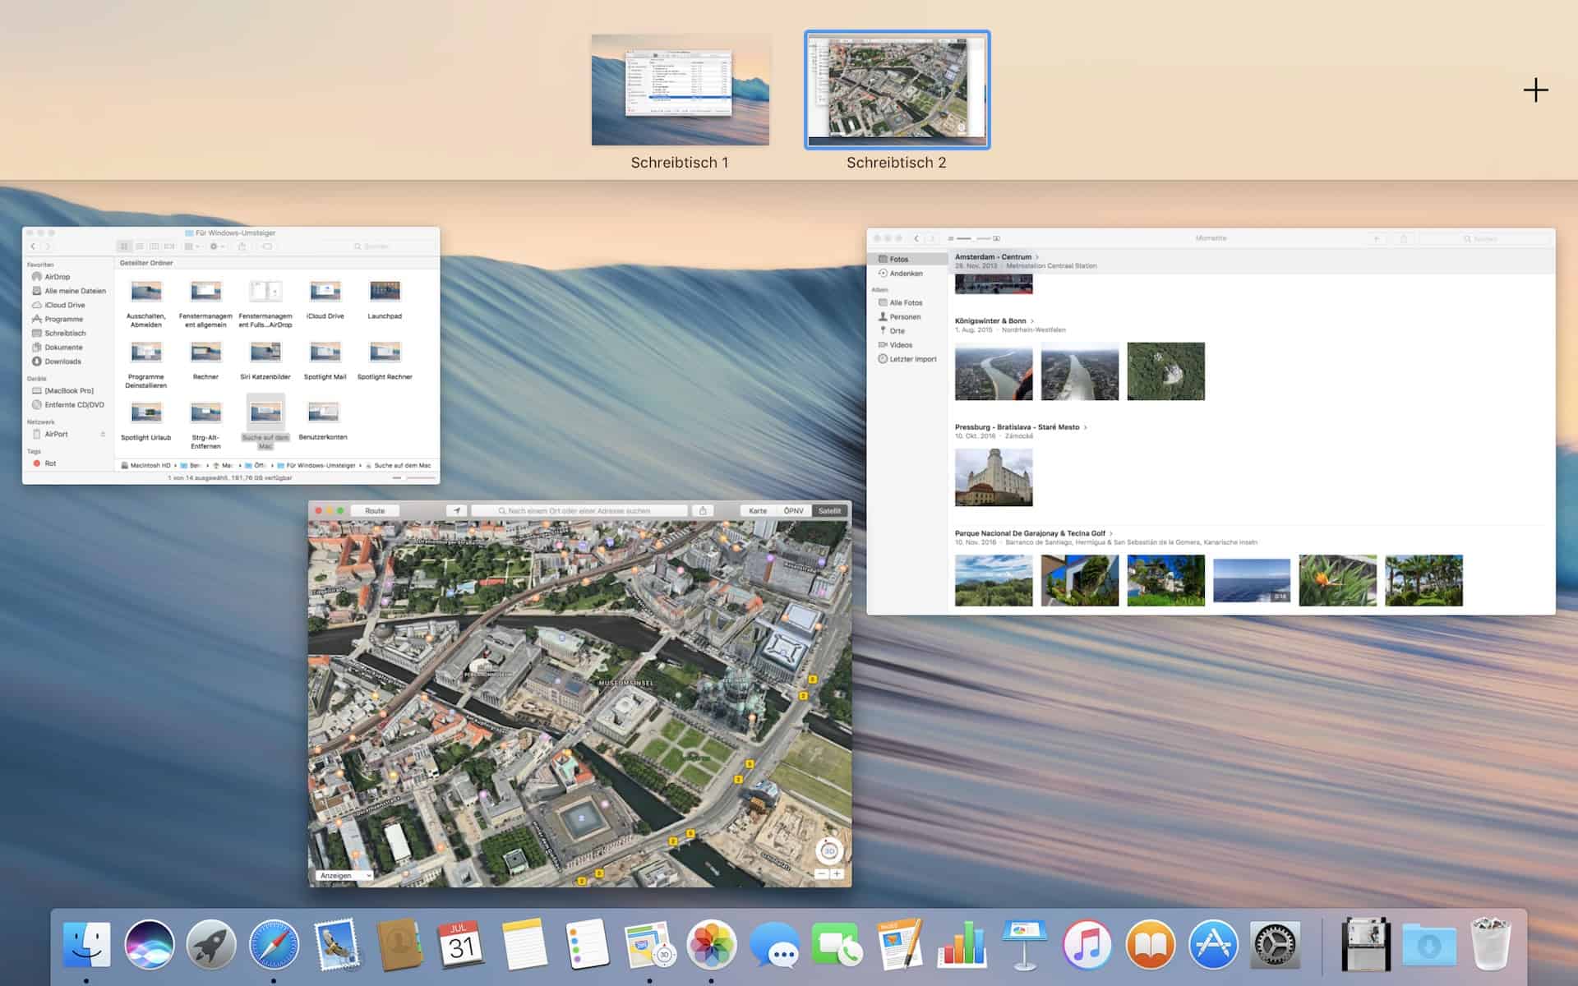This screenshot has height=986, width=1578.
Task: Open the Anzeigen dropdown in Maps
Action: [344, 876]
